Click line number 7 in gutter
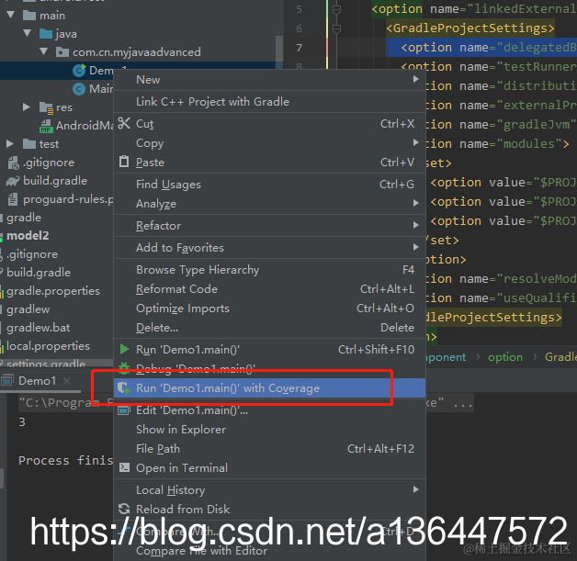577x561 pixels. click(x=299, y=48)
